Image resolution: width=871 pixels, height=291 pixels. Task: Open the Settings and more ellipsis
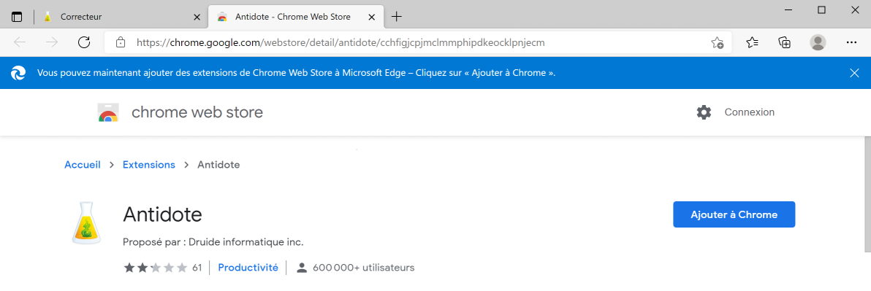tap(851, 42)
